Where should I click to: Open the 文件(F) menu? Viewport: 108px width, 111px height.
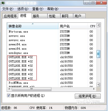coord(8,9)
